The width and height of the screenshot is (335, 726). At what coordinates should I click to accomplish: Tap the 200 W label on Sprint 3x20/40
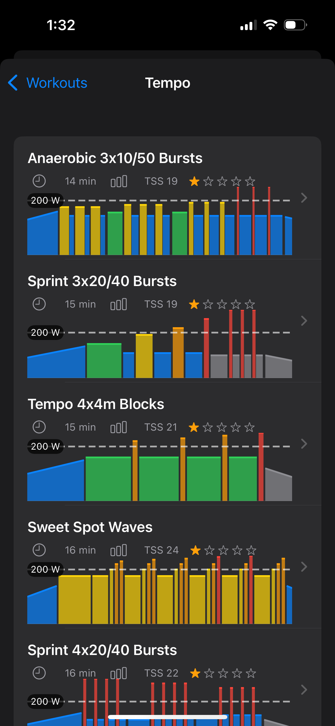[x=45, y=332]
